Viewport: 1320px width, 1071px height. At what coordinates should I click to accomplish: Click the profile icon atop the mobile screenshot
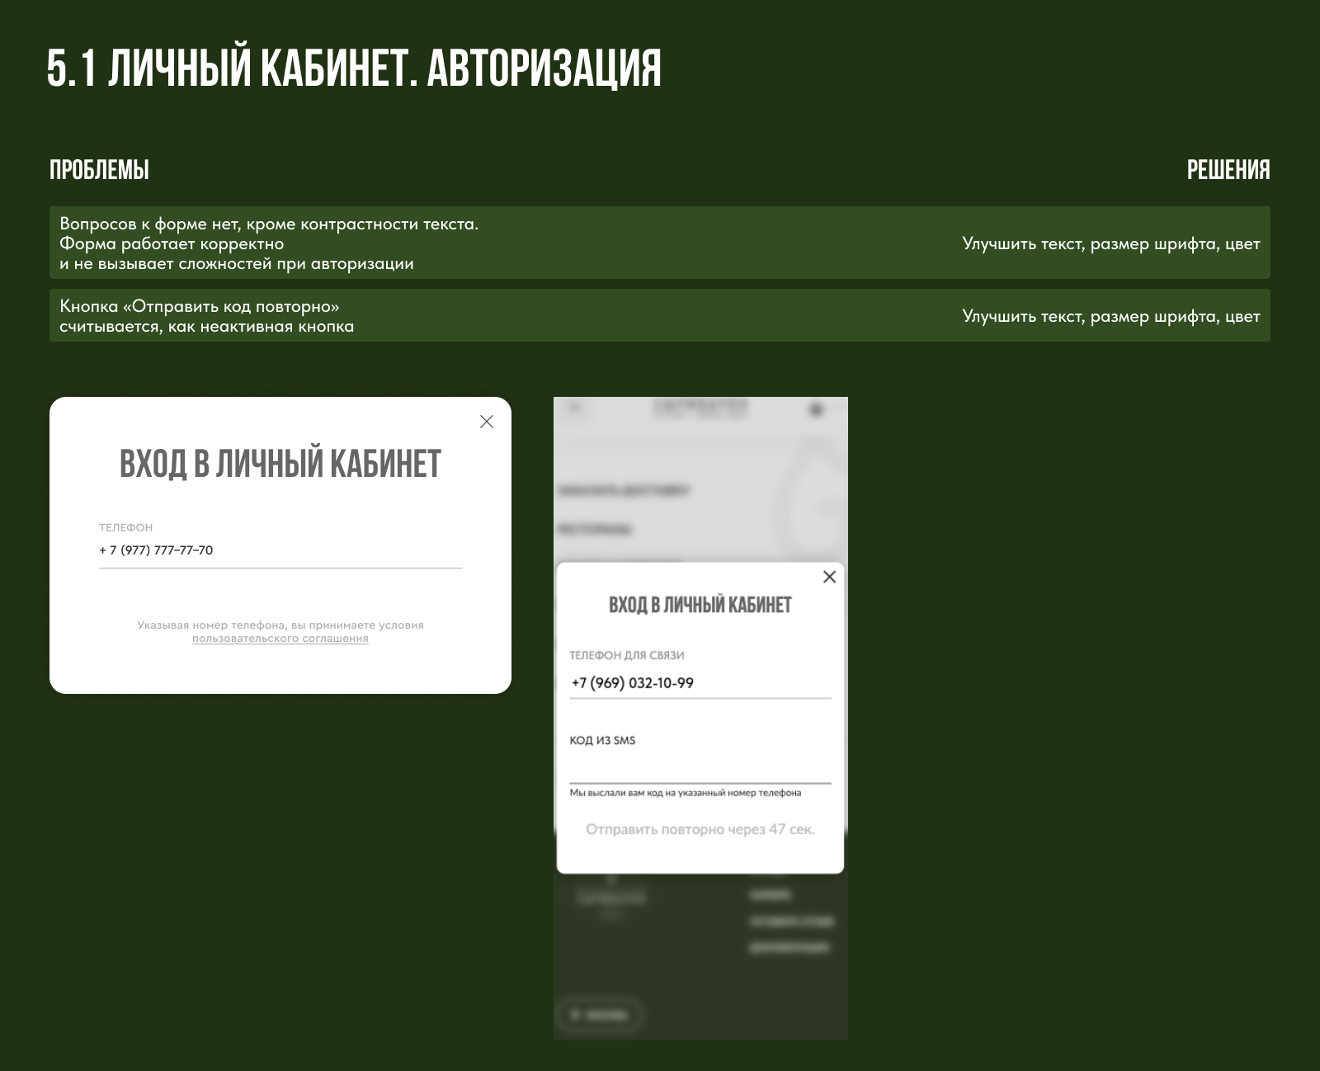pyautogui.click(x=817, y=407)
